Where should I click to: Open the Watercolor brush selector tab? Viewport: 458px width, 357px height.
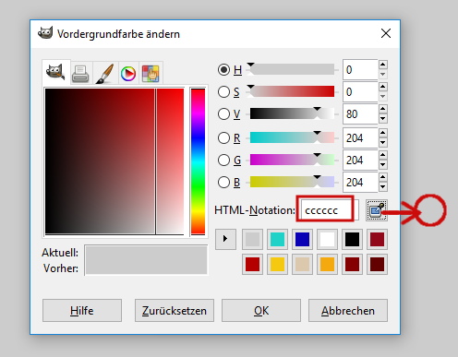[x=104, y=74]
